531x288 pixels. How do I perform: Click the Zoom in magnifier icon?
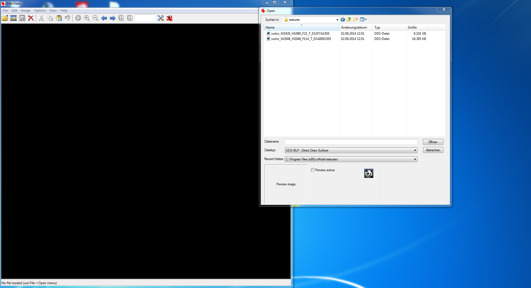(x=87, y=18)
